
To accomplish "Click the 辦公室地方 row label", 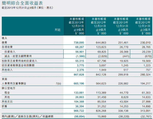I will 8,88.
